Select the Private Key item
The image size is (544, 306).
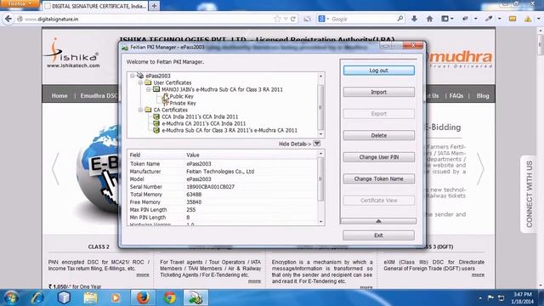click(x=183, y=103)
